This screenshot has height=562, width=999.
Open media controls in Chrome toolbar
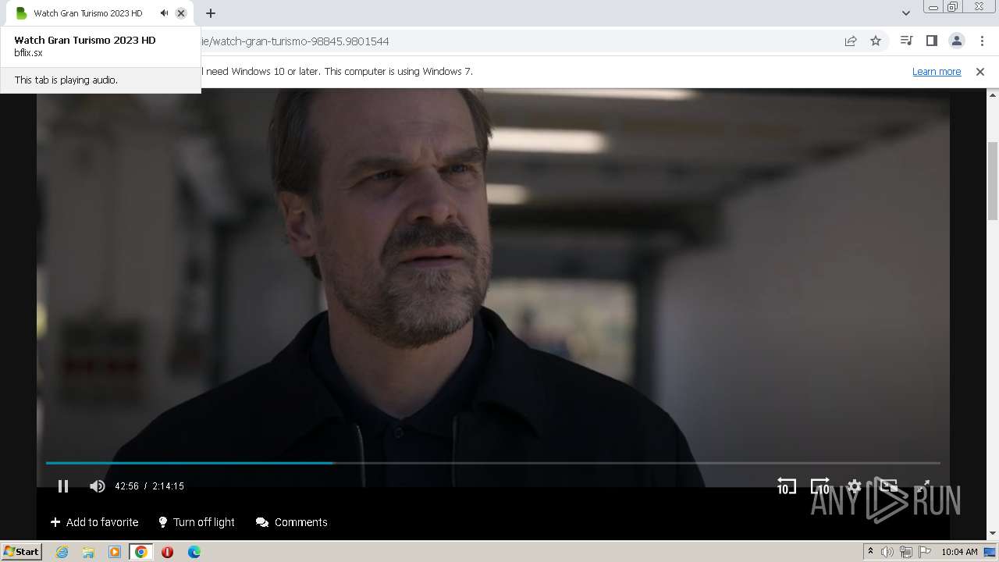tap(906, 41)
